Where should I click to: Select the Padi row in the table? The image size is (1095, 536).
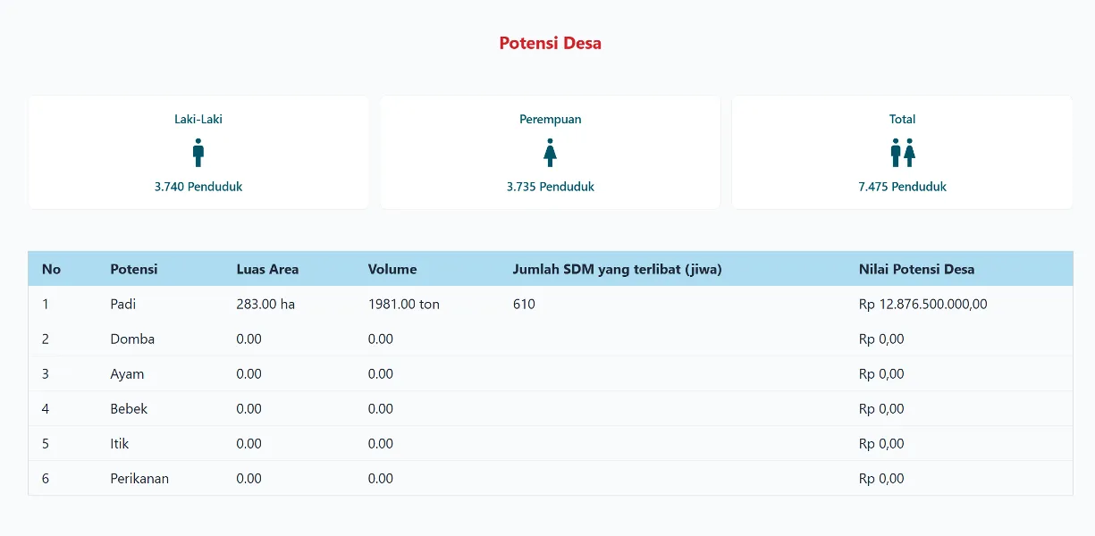click(x=123, y=304)
